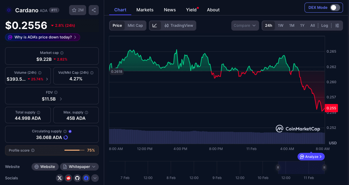Screen dimensions: 349x185
Task: Expand more social links with chevron
Action: (95, 178)
